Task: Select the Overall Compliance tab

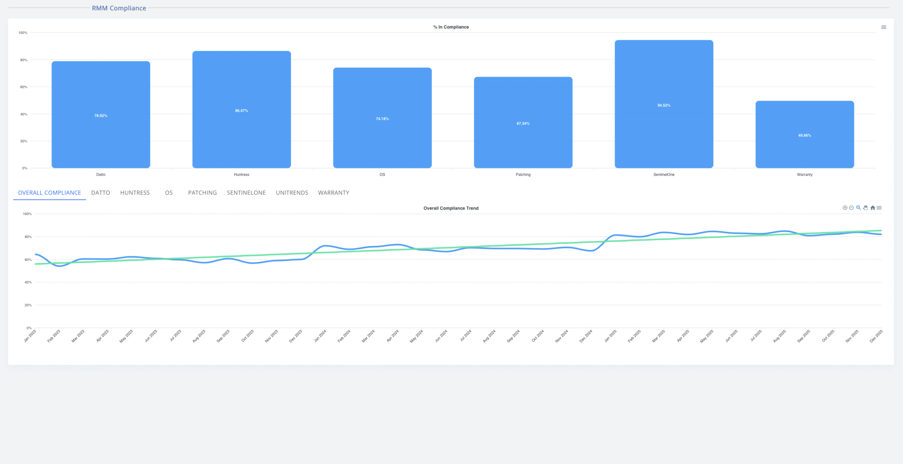Action: coord(49,193)
